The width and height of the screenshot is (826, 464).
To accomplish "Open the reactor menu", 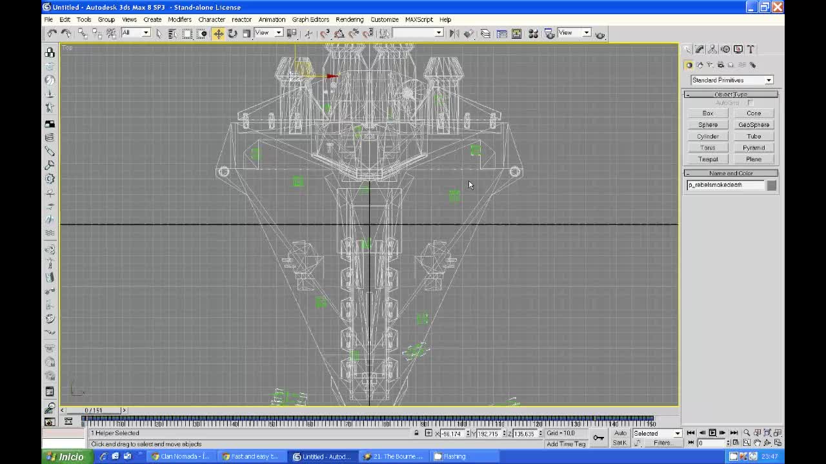I will [241, 19].
